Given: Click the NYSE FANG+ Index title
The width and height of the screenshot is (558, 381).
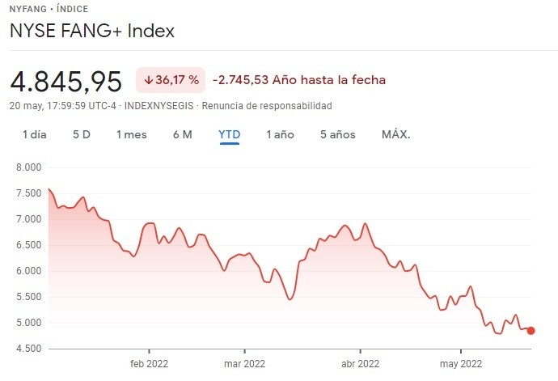Looking at the screenshot, I should [x=91, y=32].
